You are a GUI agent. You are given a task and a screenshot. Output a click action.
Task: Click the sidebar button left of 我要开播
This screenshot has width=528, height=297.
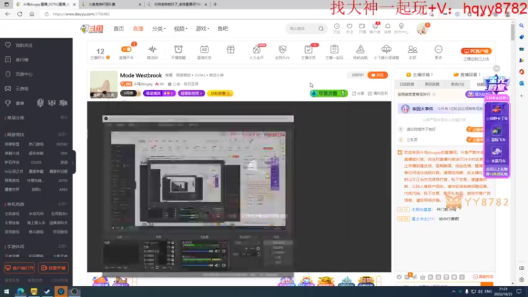(x=19, y=268)
